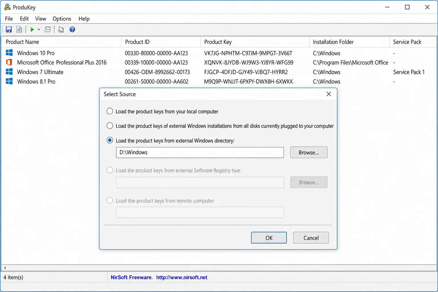The image size is (438, 292).
Task: Open the View menu
Action: point(40,19)
